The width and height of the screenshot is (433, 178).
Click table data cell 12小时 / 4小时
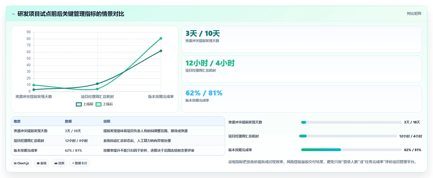(x=76, y=141)
